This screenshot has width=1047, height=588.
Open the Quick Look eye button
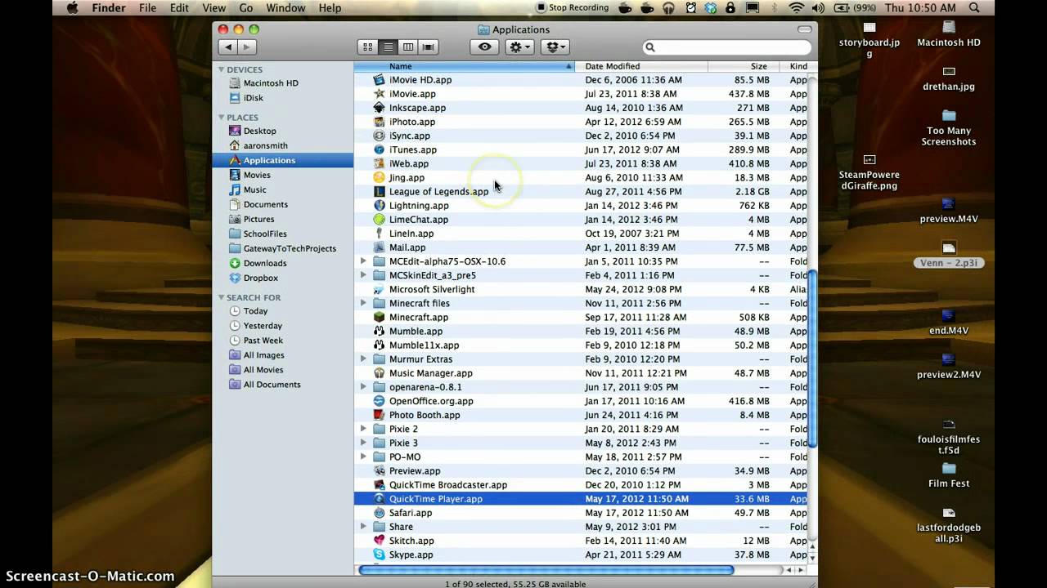click(485, 47)
